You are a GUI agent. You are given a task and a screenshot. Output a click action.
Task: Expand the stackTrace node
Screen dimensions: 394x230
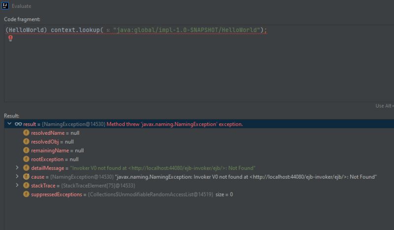[17, 185]
